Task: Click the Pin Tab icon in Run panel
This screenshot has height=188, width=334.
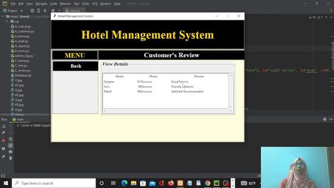Action: (4, 157)
